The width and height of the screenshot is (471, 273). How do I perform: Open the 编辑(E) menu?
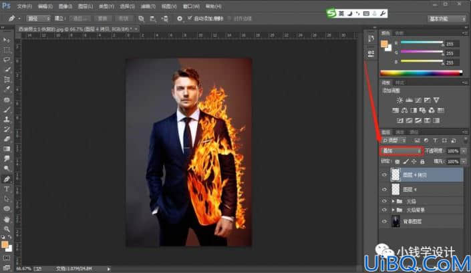click(x=45, y=6)
